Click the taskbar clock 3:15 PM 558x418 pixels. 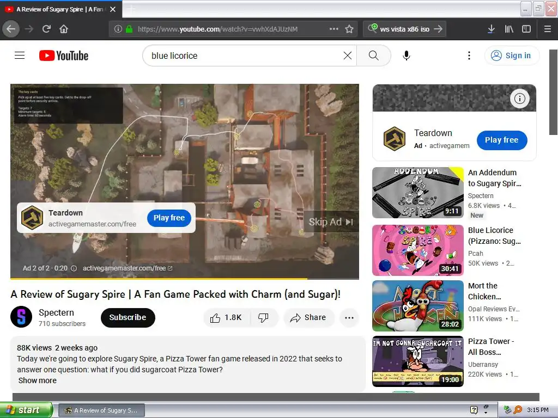pos(538,410)
